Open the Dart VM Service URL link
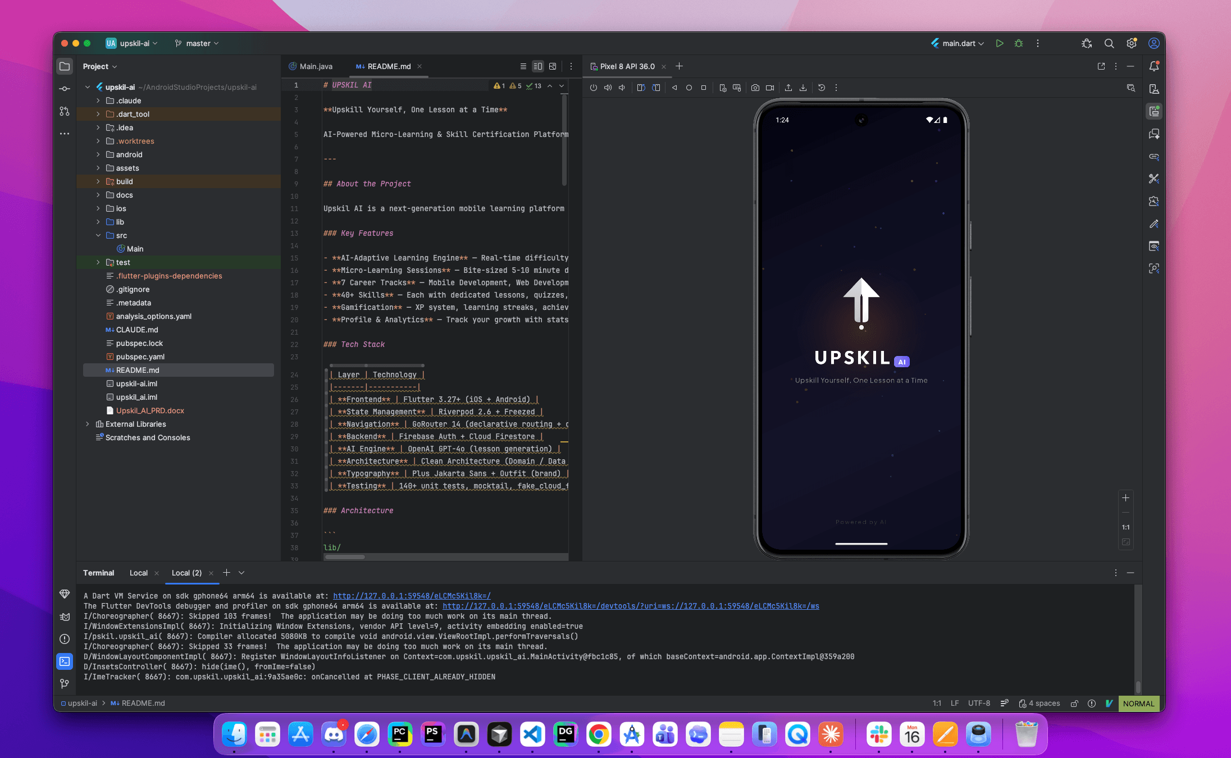This screenshot has height=758, width=1231. [411, 596]
